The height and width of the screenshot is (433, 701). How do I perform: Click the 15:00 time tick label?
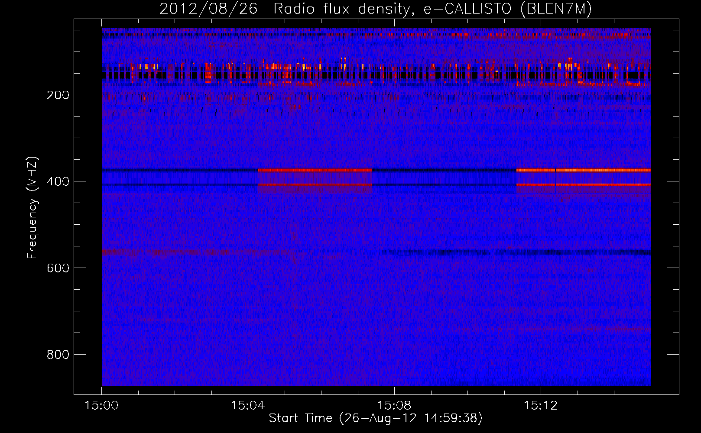point(102,405)
